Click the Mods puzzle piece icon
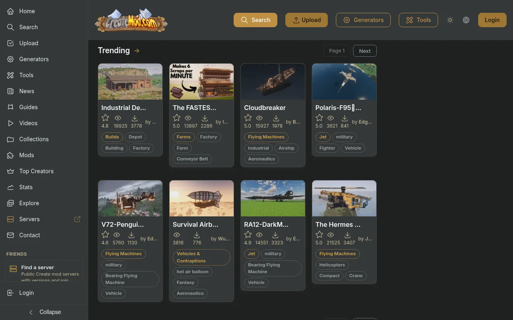 click(10, 155)
